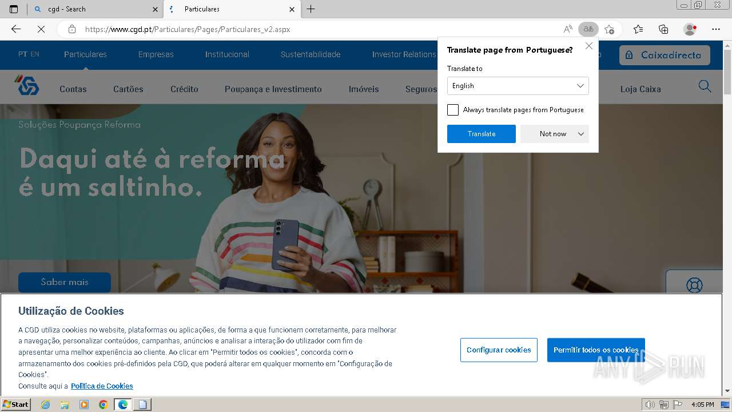This screenshot has width=732, height=412.
Task: Open the site search magnifier icon
Action: [x=705, y=86]
